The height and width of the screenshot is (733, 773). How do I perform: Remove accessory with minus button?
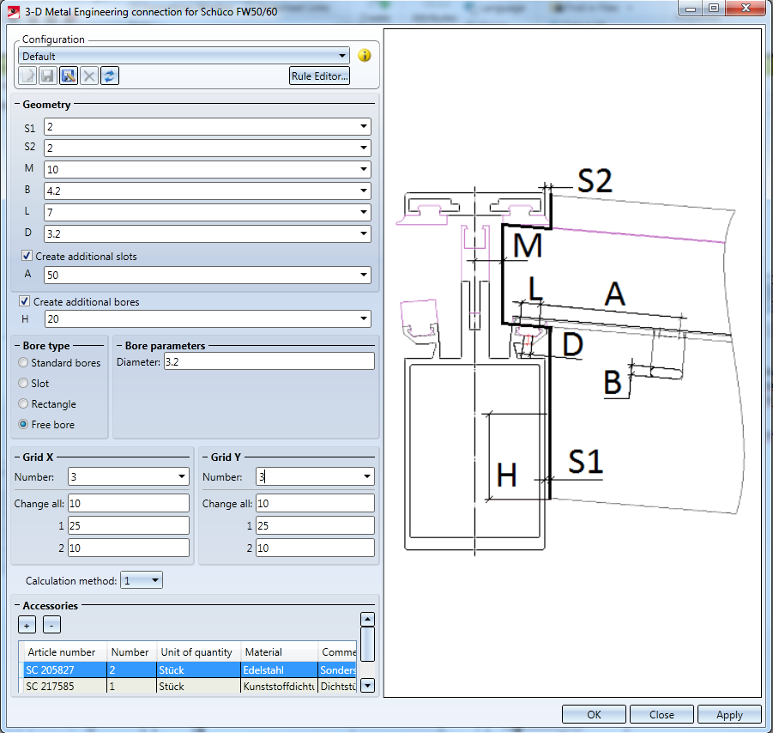(51, 625)
